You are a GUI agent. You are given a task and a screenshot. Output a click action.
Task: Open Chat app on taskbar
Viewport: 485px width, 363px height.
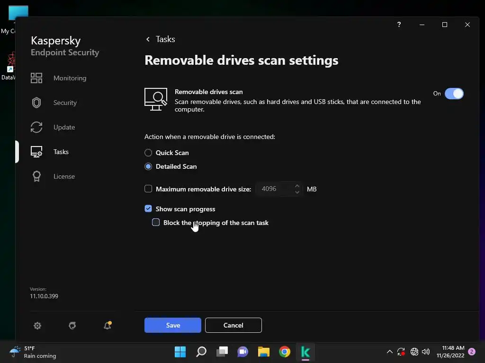click(243, 352)
